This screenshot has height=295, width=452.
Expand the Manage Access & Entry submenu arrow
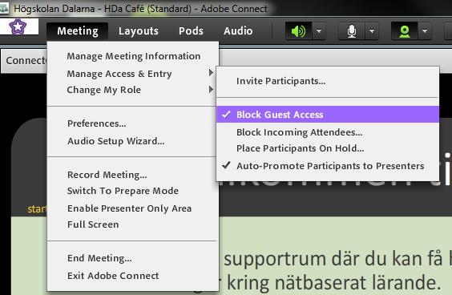211,73
